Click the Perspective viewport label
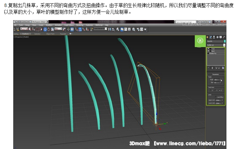Image resolution: width=235 pixels, height=149 pixels. click(x=19, y=37)
